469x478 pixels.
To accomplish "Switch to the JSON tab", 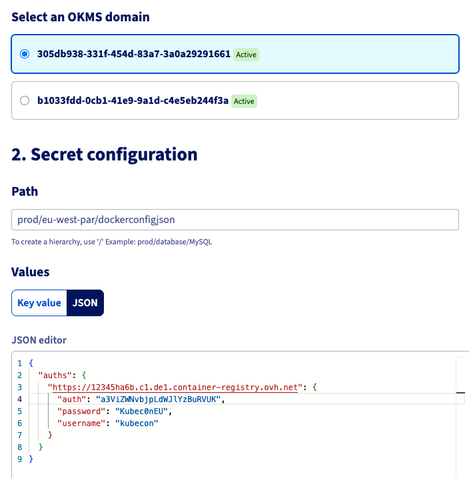I will point(85,303).
